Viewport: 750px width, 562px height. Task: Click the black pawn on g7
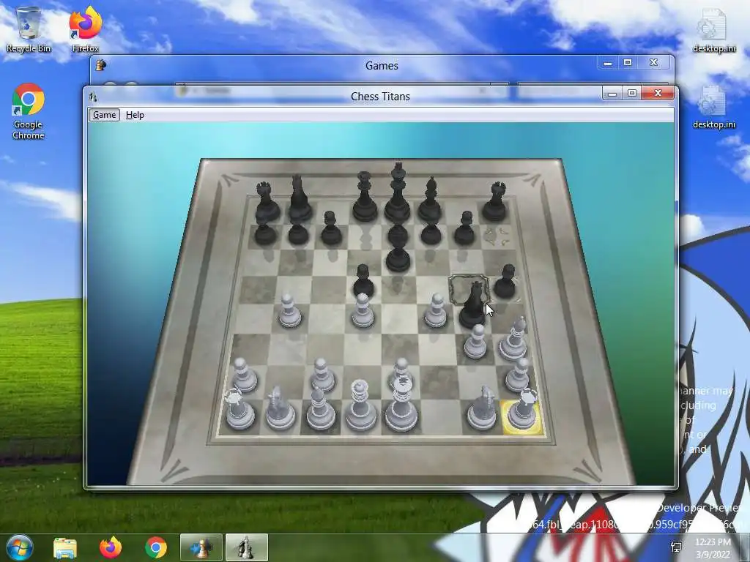464,228
